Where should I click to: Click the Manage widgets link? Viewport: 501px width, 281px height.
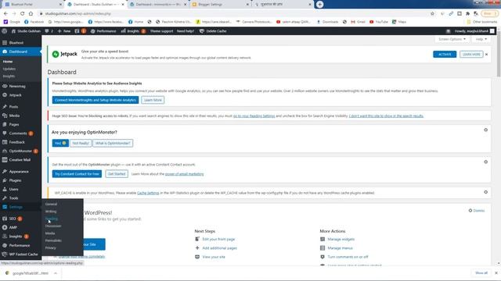341,240
